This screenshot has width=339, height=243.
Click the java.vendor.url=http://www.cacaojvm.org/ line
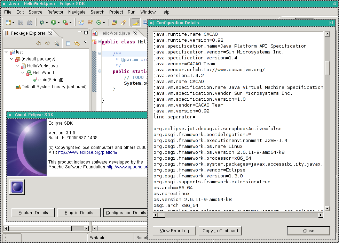coord(209,70)
